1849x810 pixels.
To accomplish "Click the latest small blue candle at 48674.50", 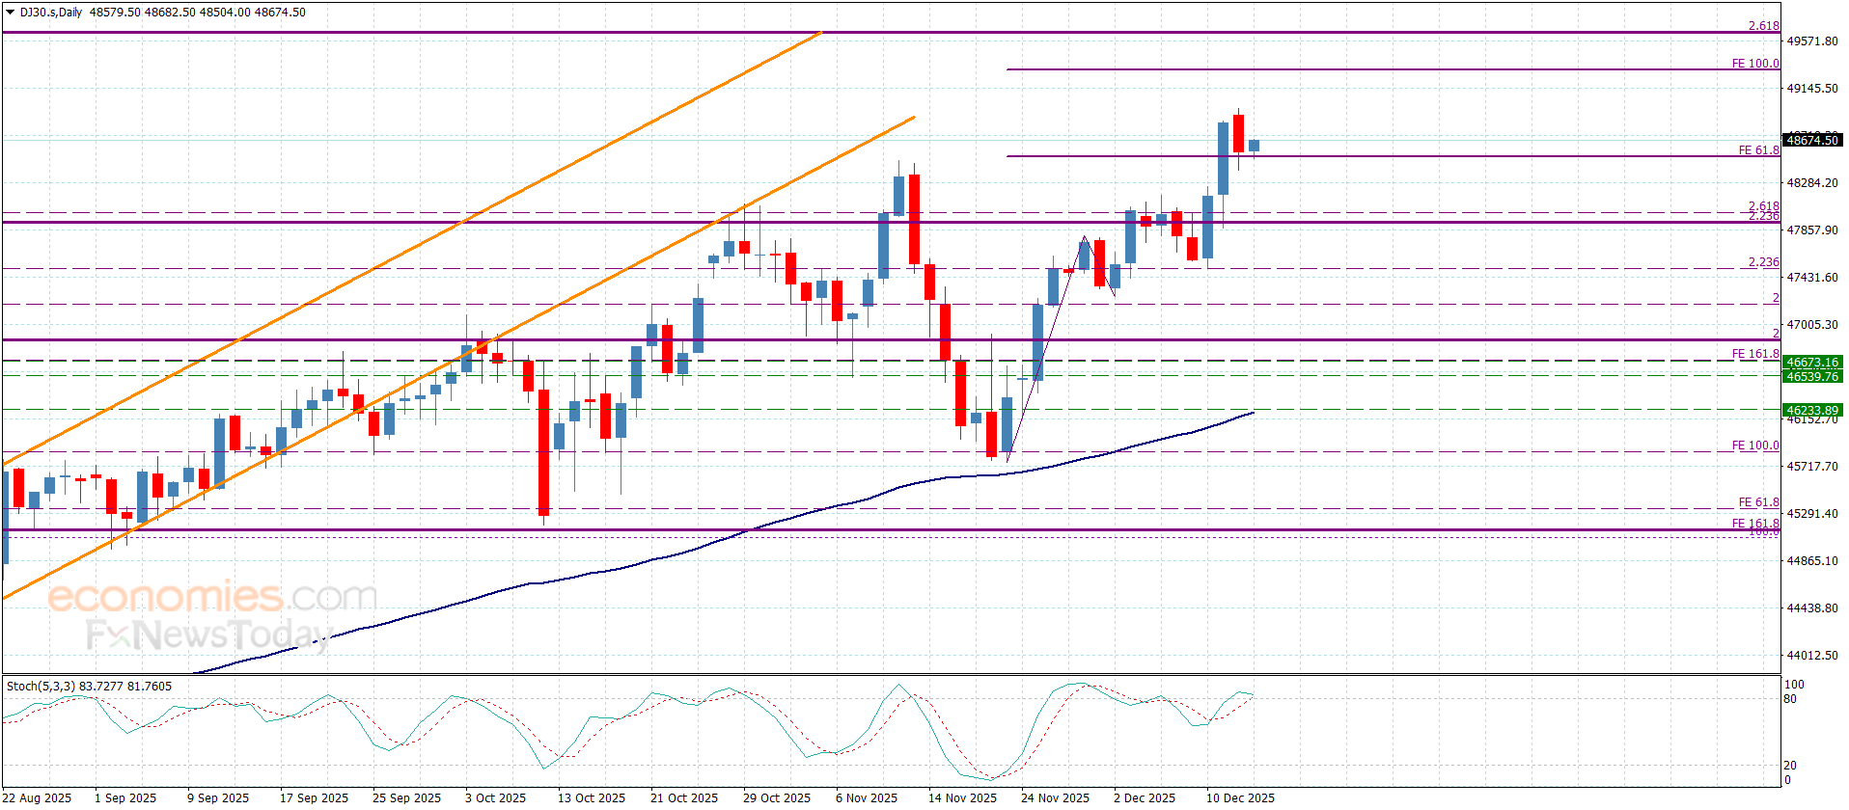I will tap(1254, 146).
